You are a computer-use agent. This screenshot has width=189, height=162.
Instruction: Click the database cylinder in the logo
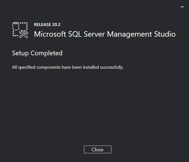point(16,26)
